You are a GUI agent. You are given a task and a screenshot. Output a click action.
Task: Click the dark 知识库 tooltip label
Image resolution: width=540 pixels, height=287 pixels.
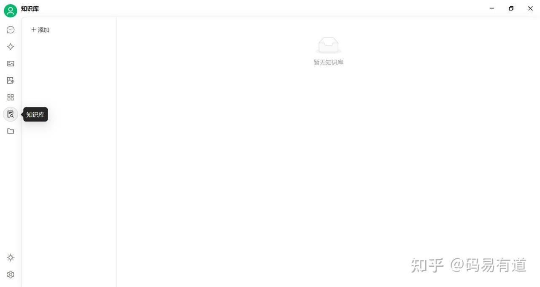(35, 114)
